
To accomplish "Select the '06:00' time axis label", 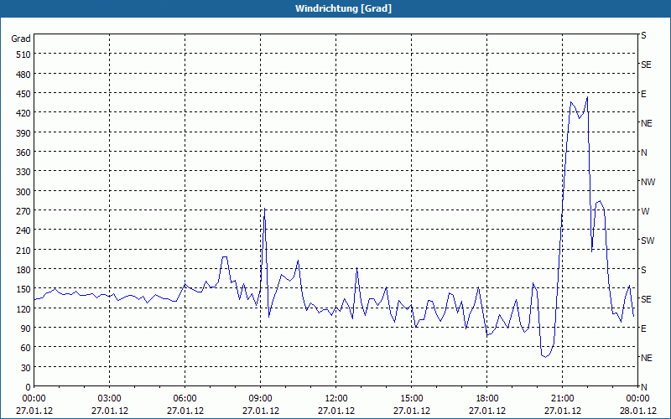I will point(185,399).
